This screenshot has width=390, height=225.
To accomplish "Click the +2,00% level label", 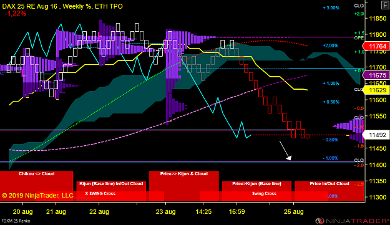I will pyautogui.click(x=330, y=45).
